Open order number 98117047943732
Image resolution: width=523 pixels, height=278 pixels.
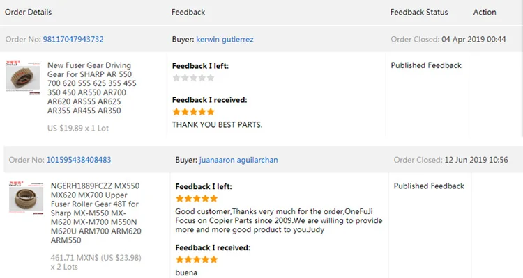pos(73,39)
